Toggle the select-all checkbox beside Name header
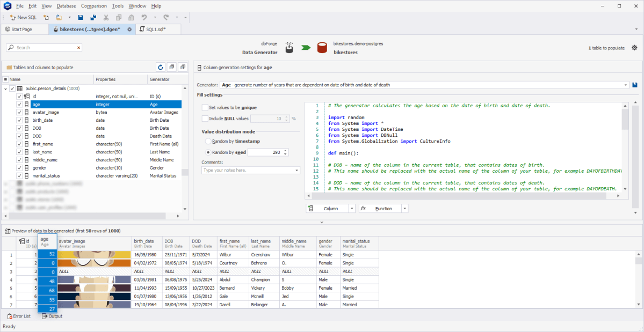This screenshot has height=332, width=644. coord(6,79)
